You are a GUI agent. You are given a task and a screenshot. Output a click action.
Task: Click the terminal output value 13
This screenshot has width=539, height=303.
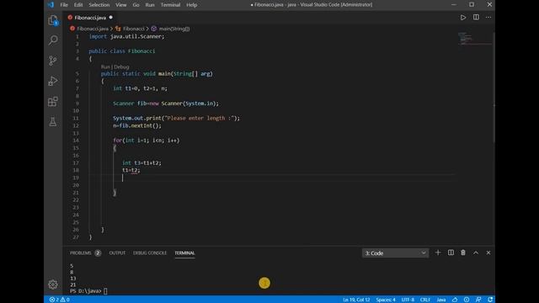coord(73,279)
